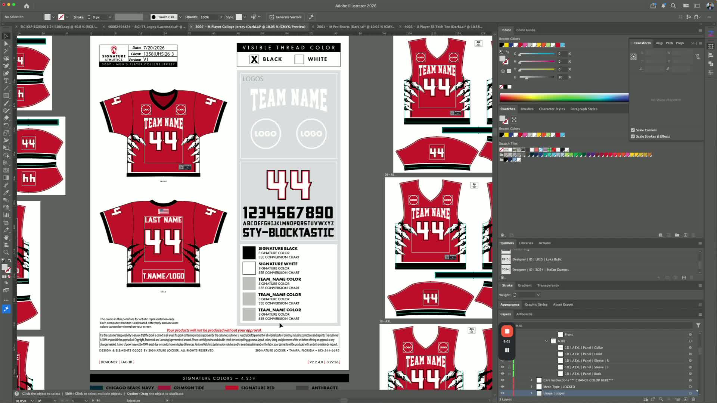Toggle visibility of 1D A3XL Panel Back

click(x=502, y=374)
